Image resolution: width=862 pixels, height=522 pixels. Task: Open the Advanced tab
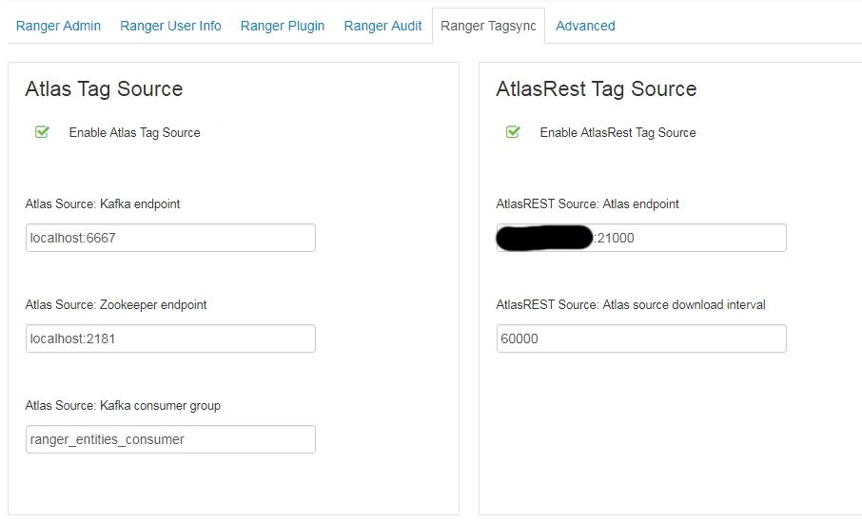coord(585,26)
